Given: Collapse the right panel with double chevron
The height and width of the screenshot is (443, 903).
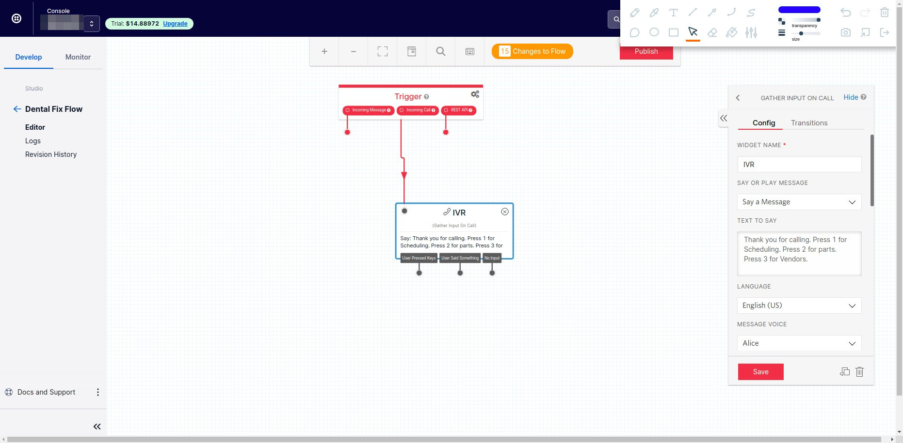Looking at the screenshot, I should (x=724, y=118).
